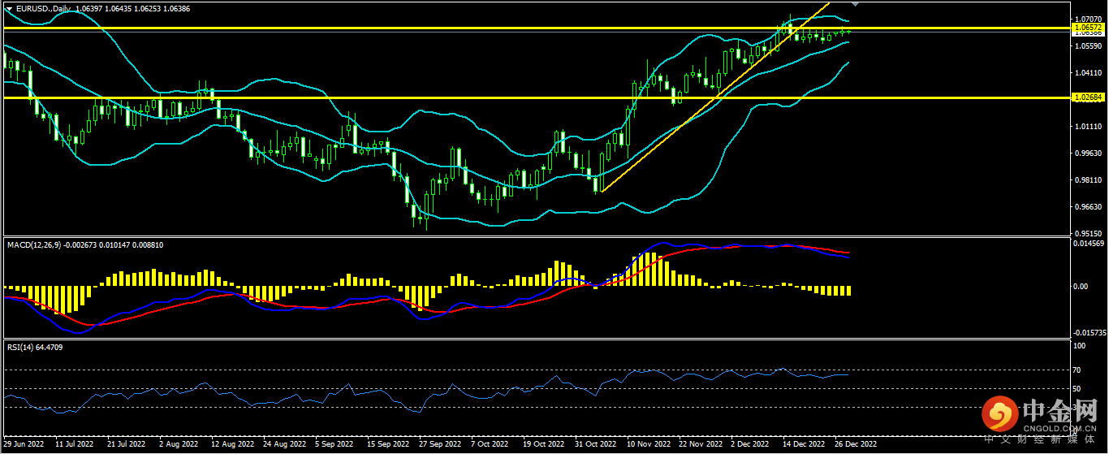Image resolution: width=1109 pixels, height=454 pixels.
Task: Click the EURUSD,Daily chart title text
Action: (x=42, y=7)
